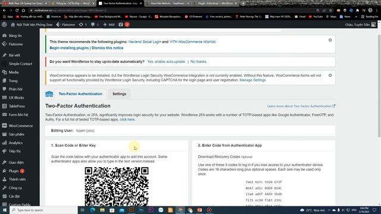This screenshot has width=381, height=214.
Task: Click the page vertical scrollbar
Action: point(379,86)
